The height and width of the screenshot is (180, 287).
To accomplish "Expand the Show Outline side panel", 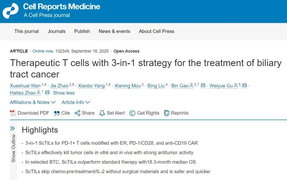I will 12,129.
